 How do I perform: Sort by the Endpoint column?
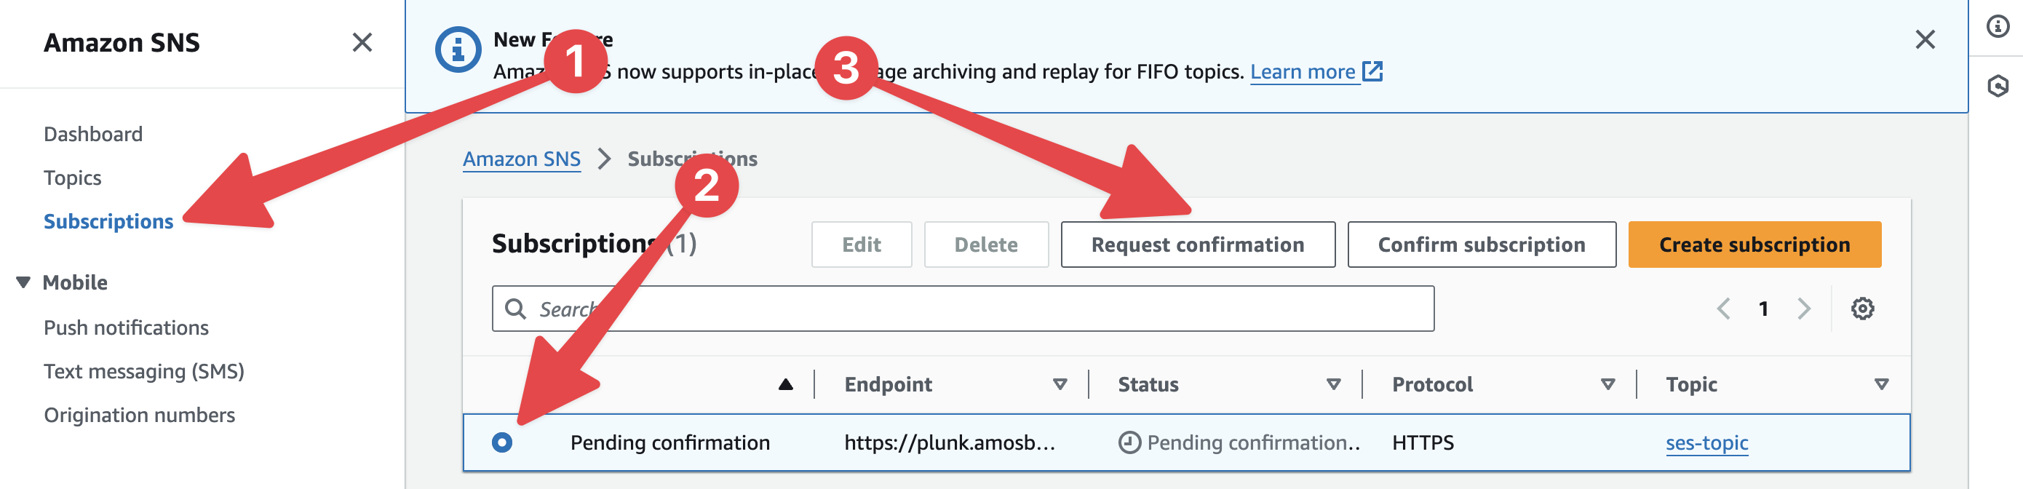coord(1060,385)
